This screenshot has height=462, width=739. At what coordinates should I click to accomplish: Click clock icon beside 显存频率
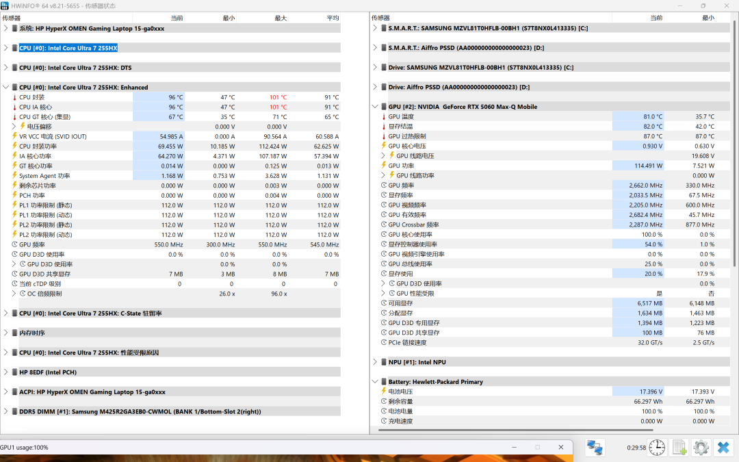coord(384,195)
